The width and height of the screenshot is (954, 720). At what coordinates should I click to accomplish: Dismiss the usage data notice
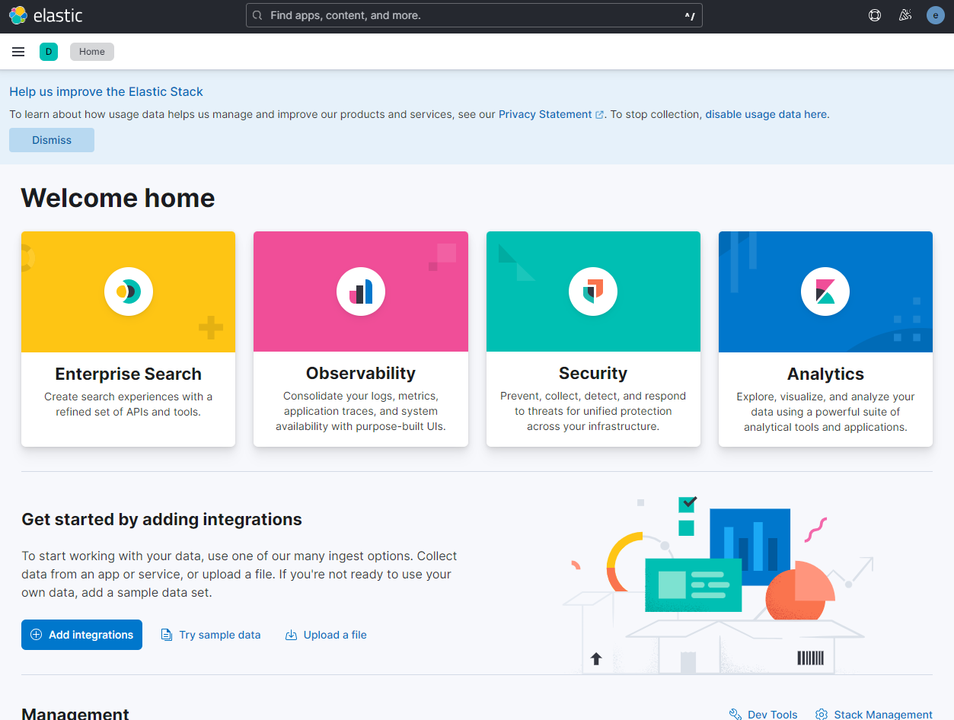(x=52, y=140)
